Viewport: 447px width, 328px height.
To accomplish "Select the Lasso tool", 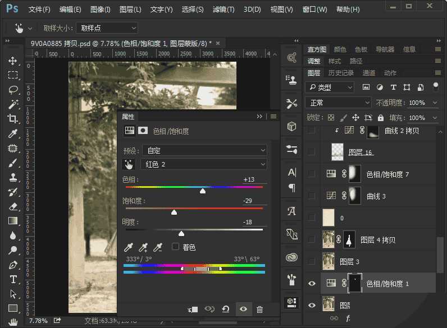I will pyautogui.click(x=13, y=90).
